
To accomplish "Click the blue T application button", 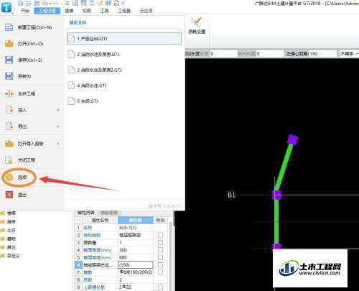I will (6, 7).
